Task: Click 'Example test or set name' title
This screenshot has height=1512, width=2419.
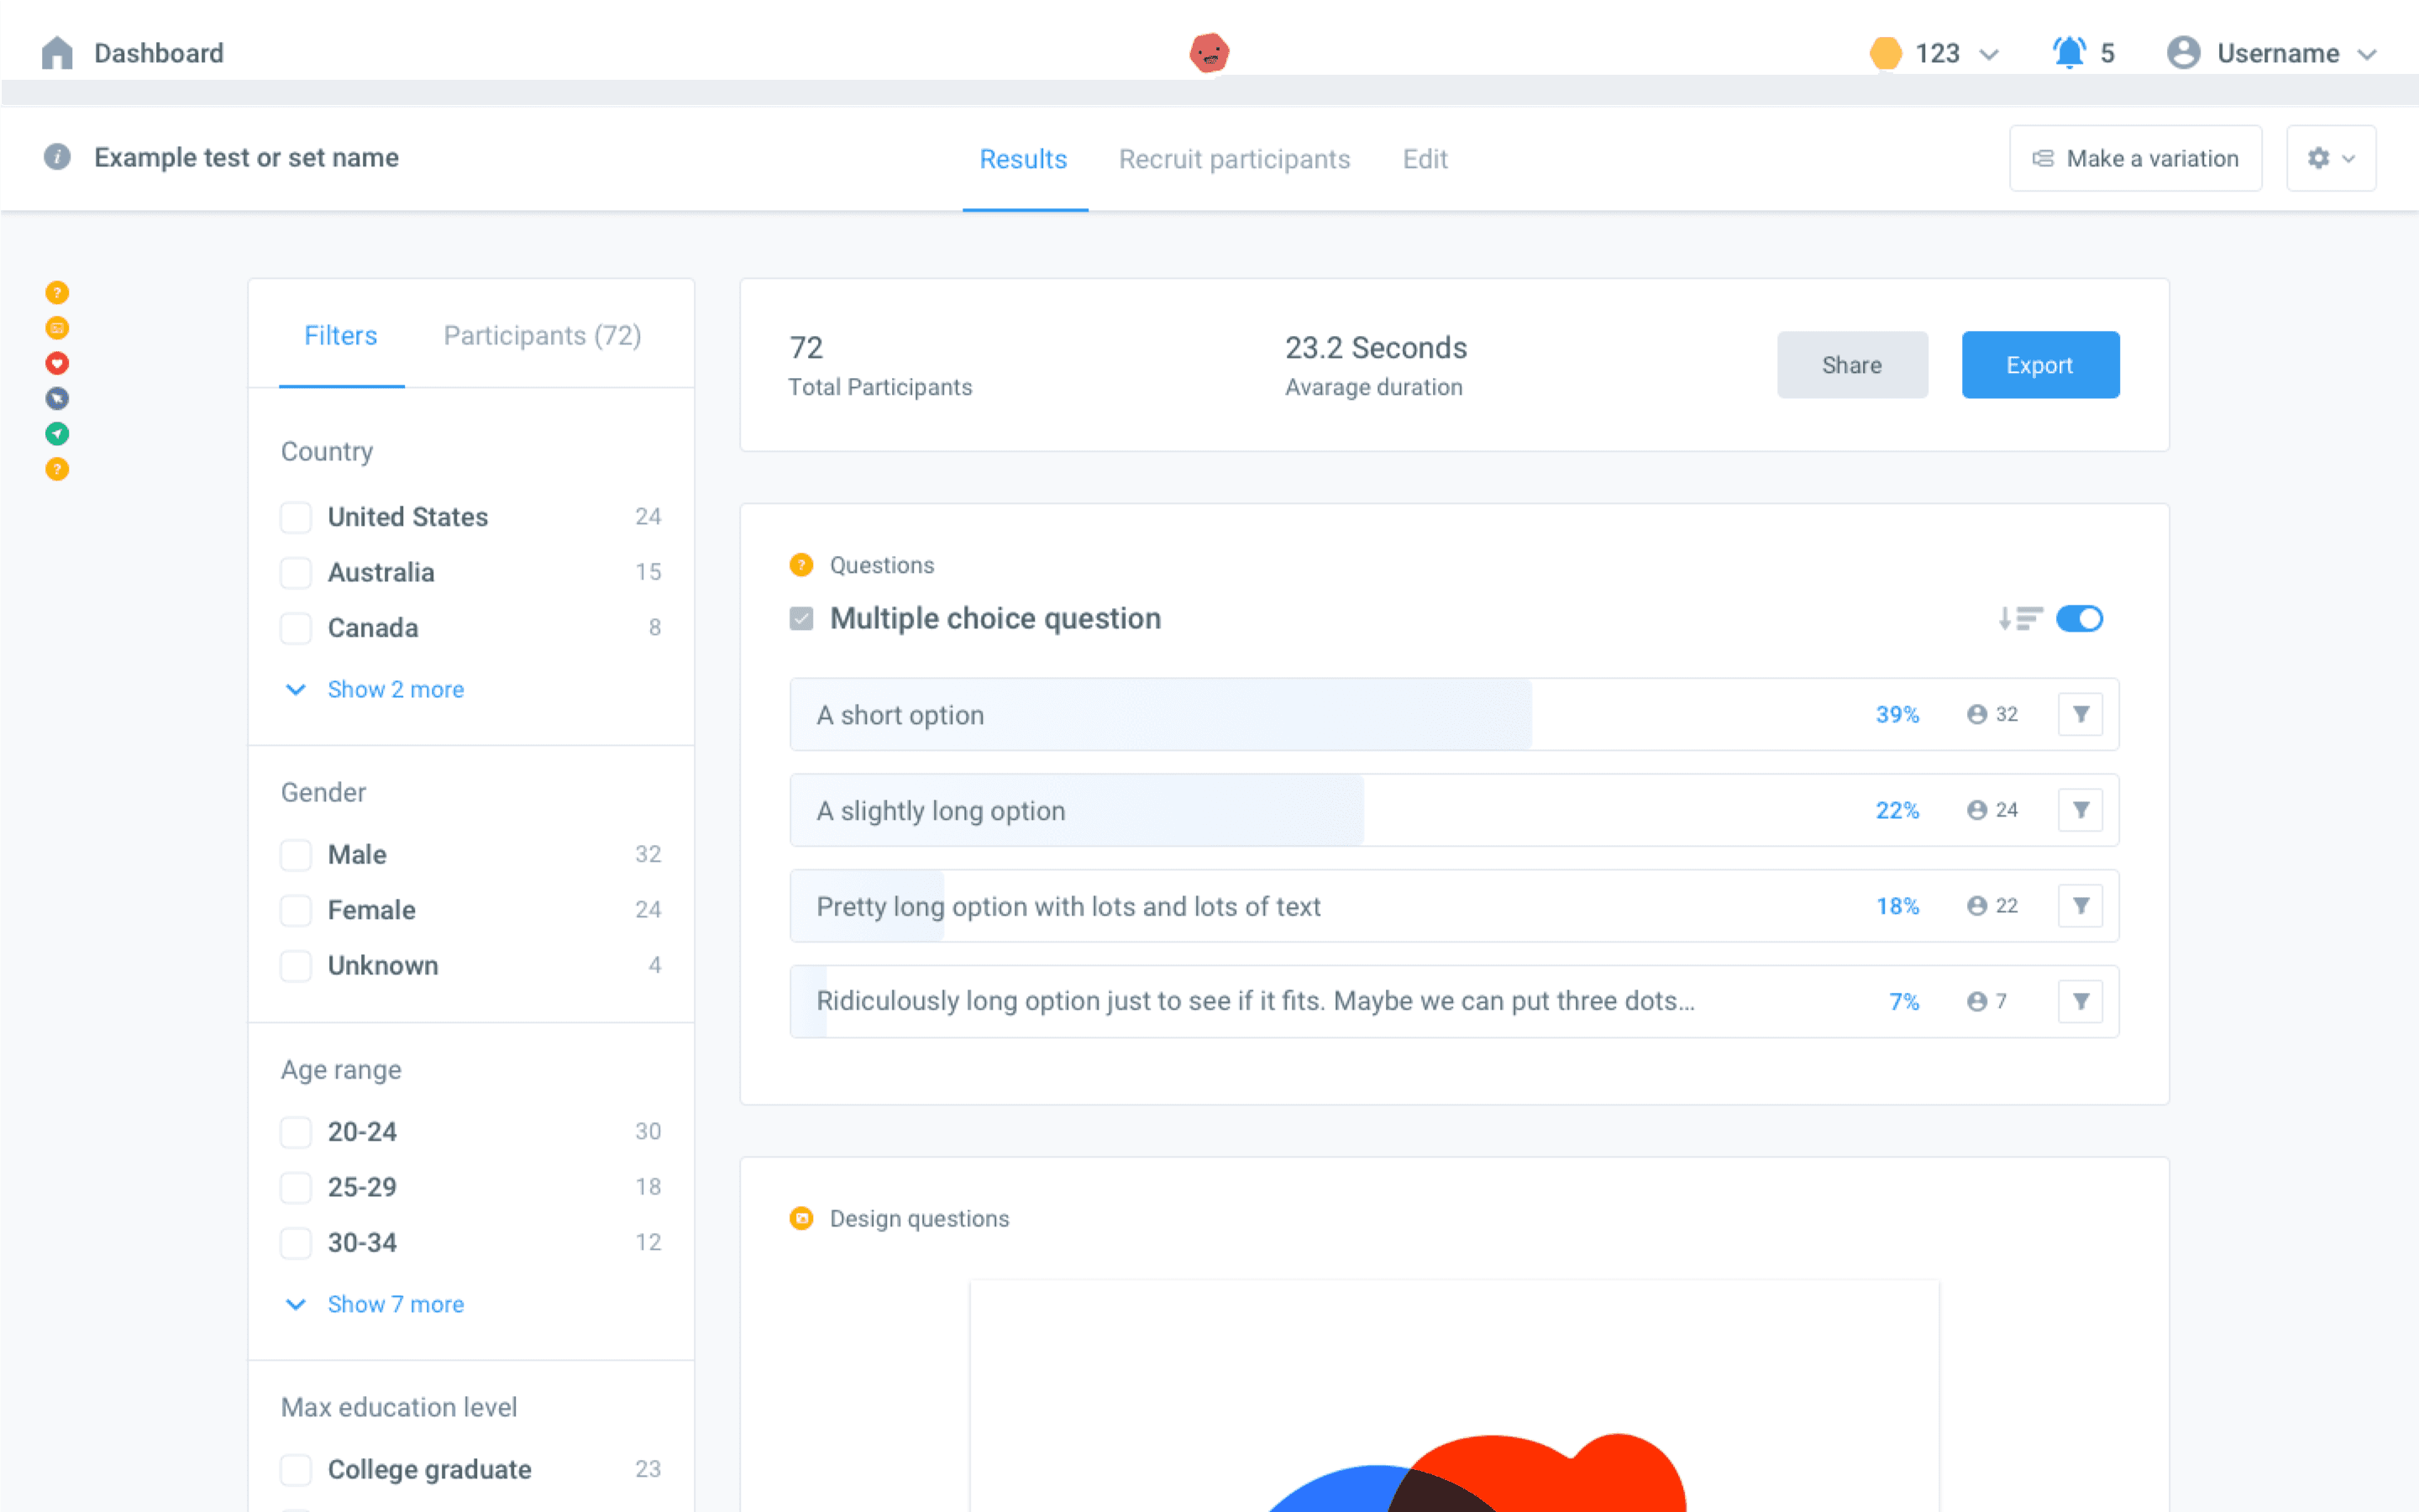Action: [246, 157]
